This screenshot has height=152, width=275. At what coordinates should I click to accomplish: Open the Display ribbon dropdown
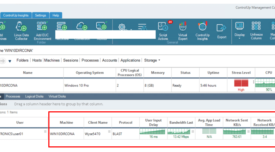(x=240, y=30)
